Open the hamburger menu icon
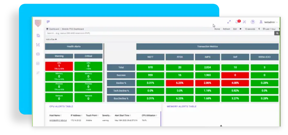The height and width of the screenshot is (135, 288). 48,22
